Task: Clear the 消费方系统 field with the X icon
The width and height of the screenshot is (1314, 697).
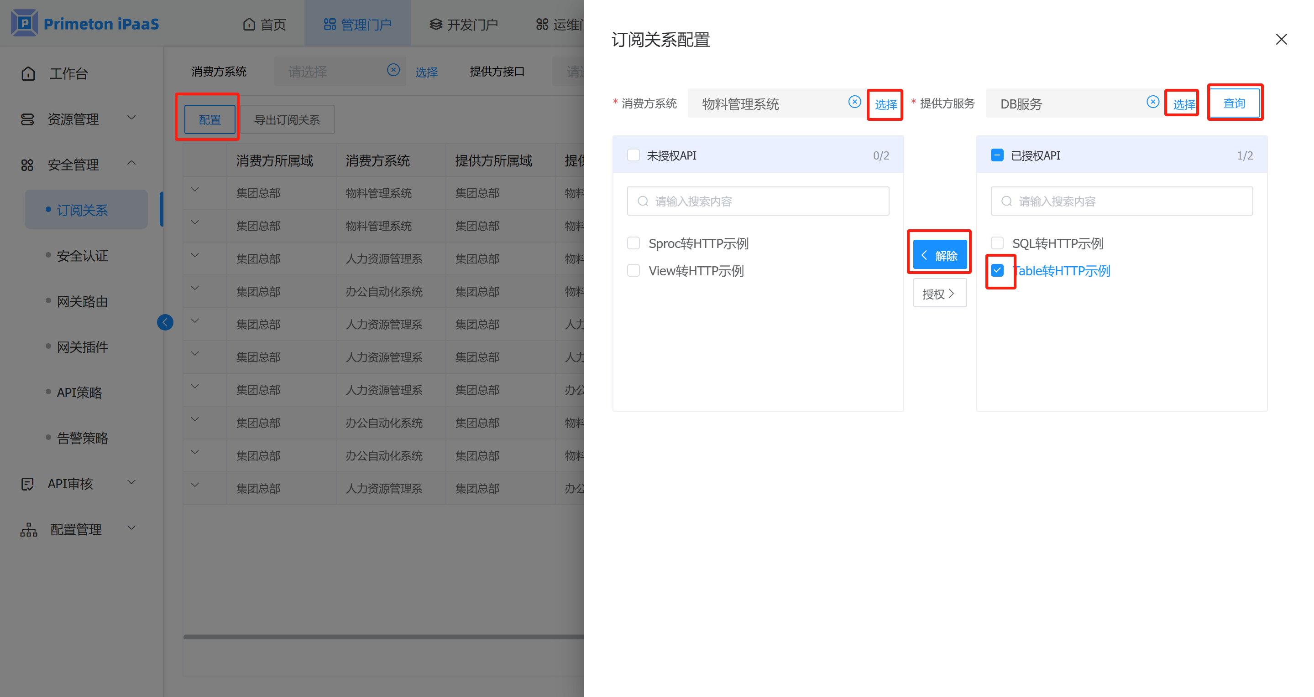Action: click(x=854, y=102)
